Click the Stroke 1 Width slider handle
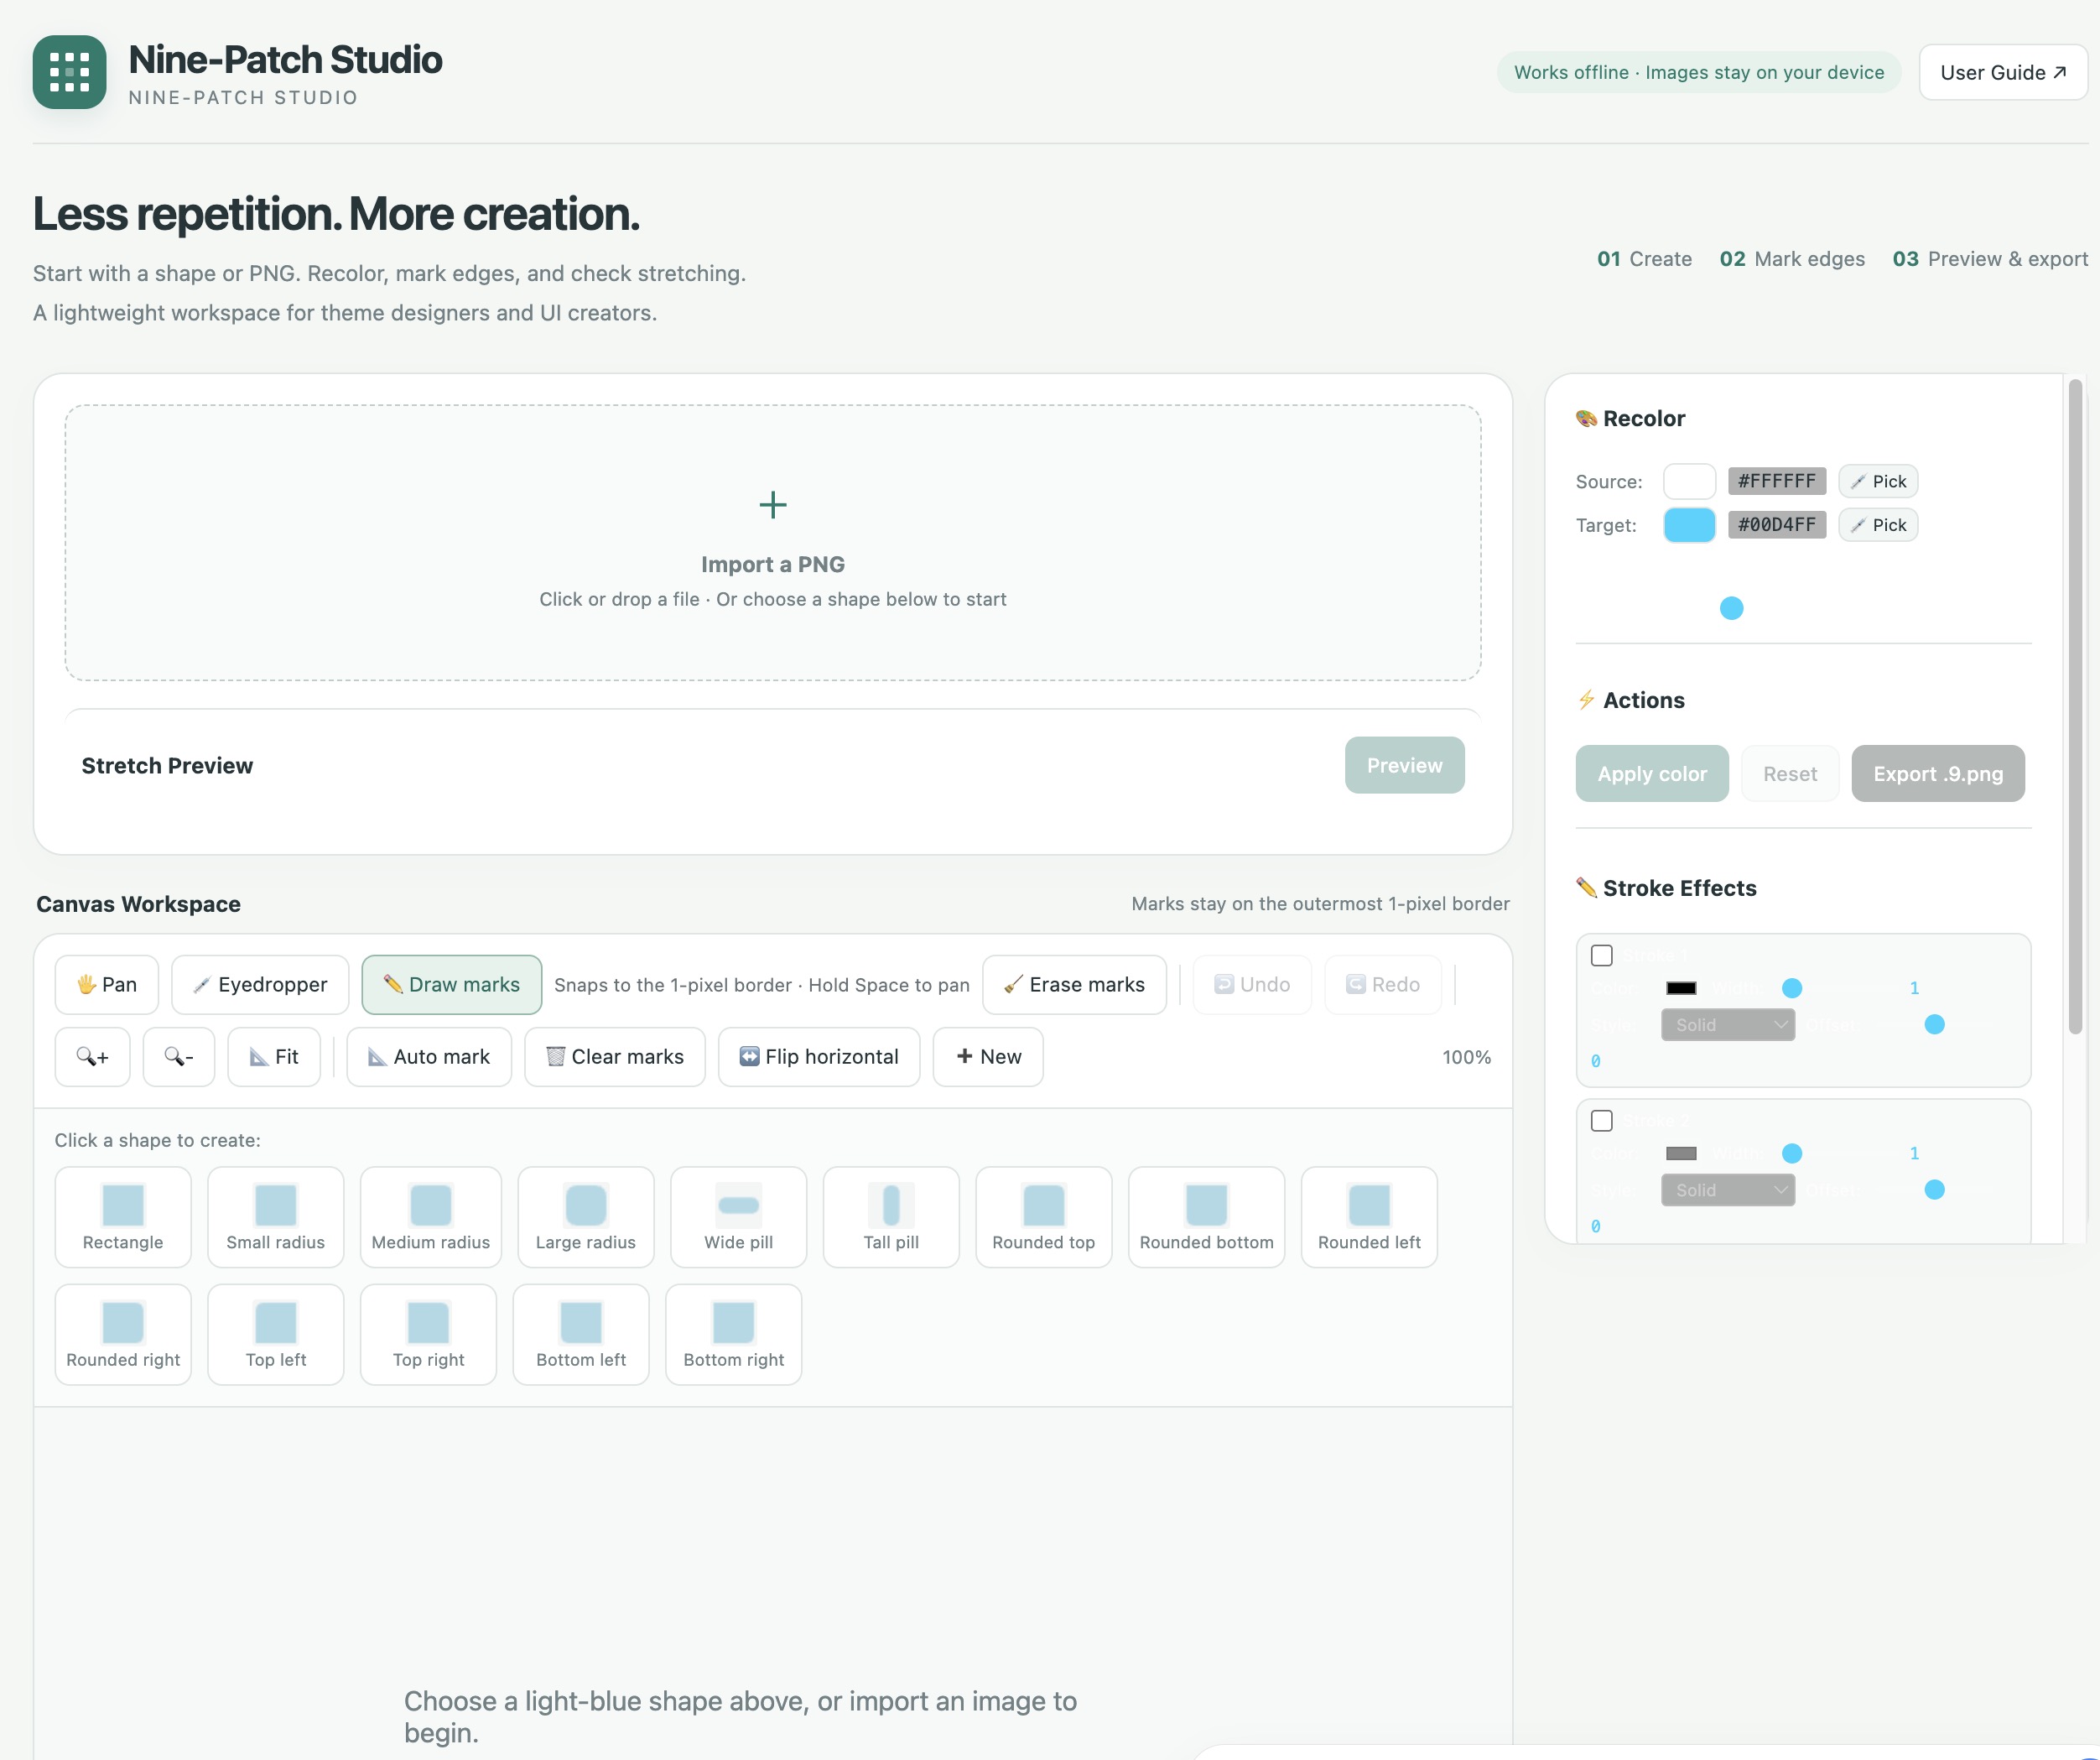 click(x=1792, y=988)
